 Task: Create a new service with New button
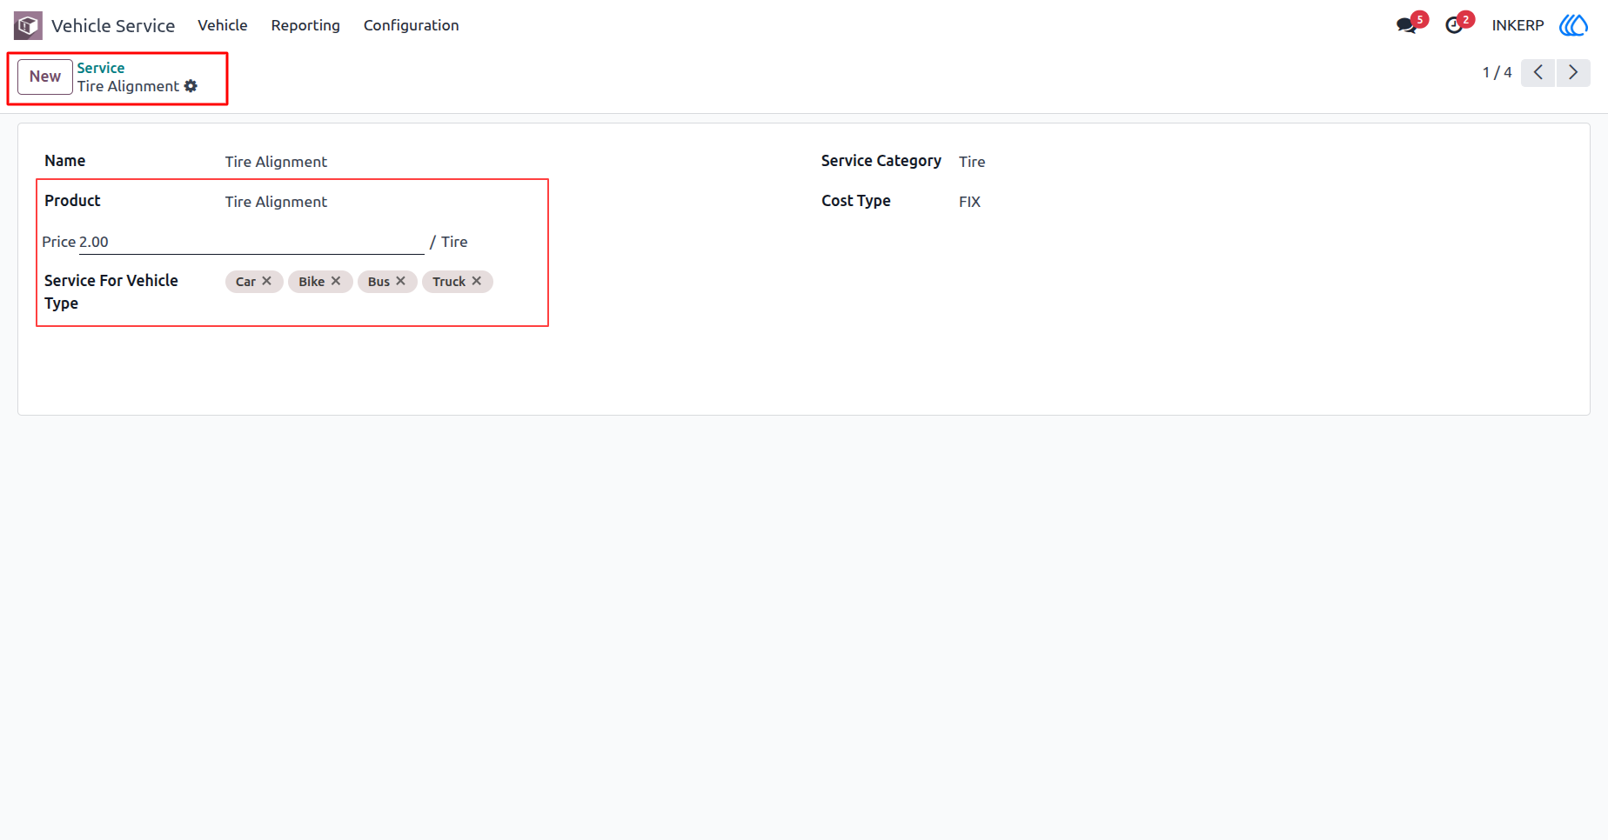click(45, 77)
